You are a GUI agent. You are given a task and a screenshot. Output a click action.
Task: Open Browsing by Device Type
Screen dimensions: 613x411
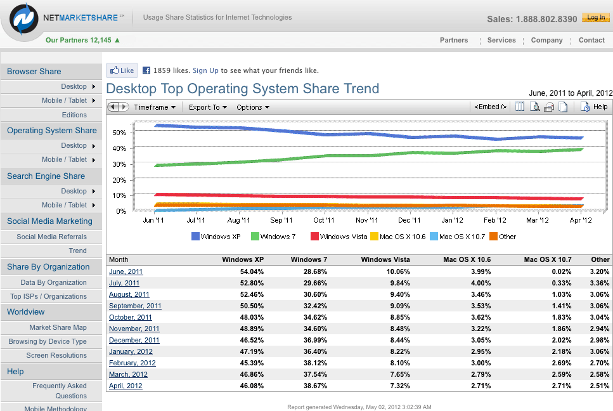coord(48,341)
